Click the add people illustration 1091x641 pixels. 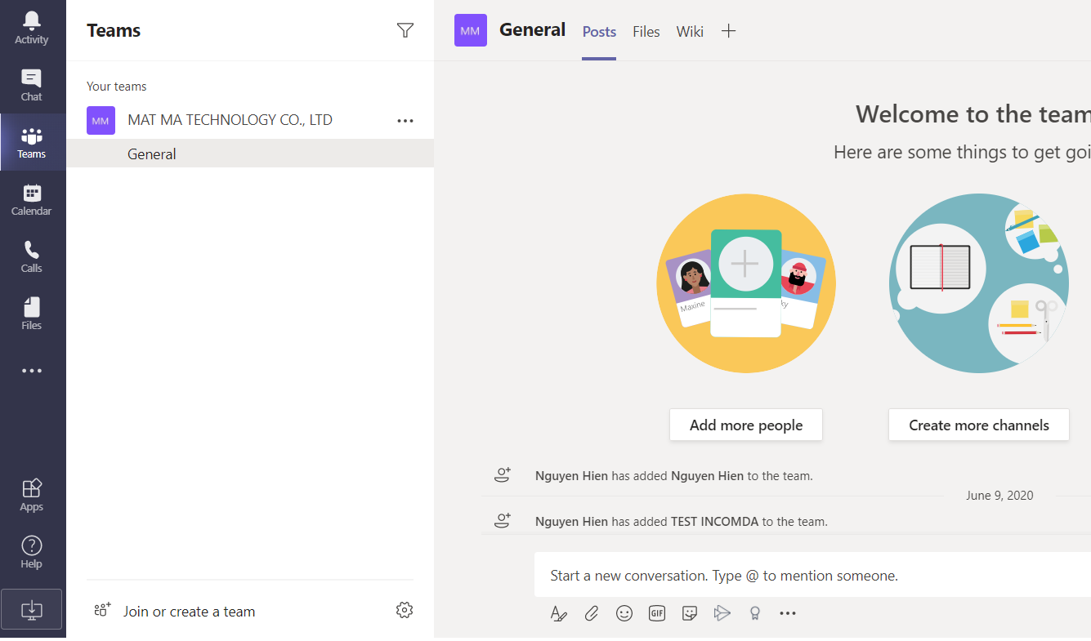click(746, 283)
